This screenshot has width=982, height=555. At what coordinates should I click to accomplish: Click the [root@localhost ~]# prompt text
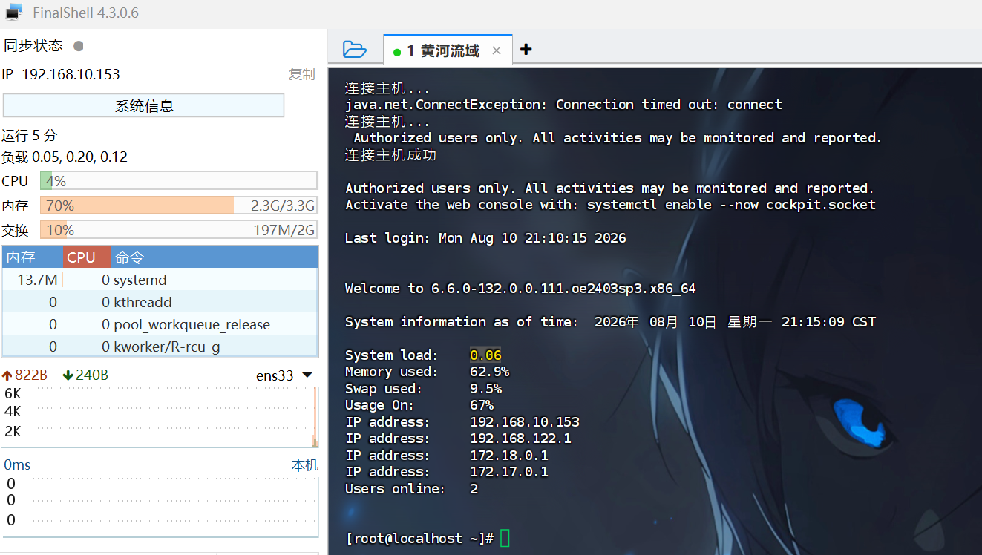click(420, 539)
